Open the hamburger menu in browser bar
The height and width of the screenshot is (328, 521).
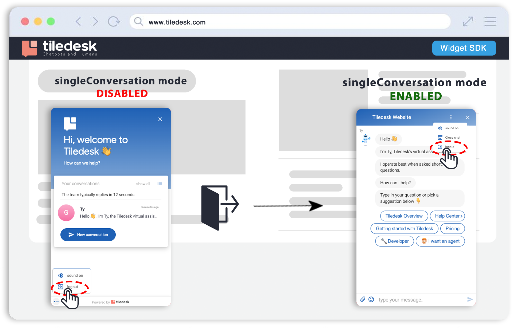[490, 22]
